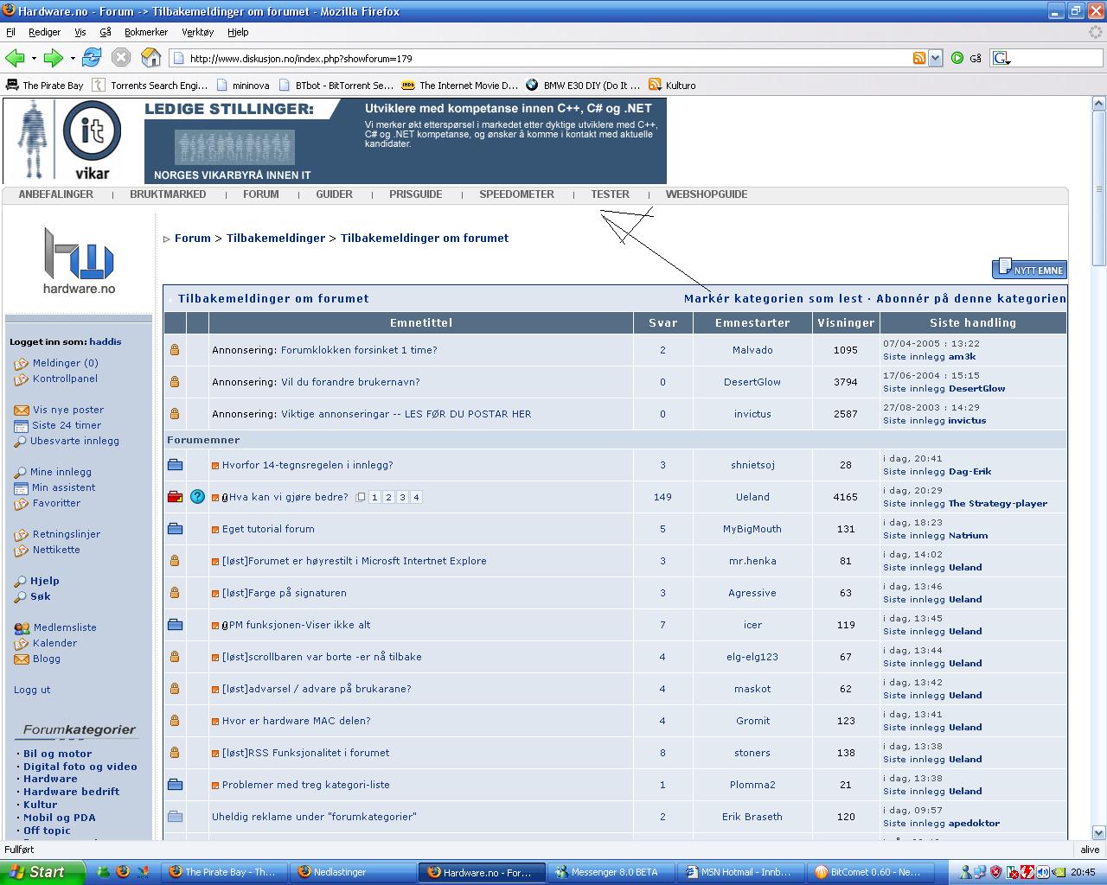Click the green Go button icon
Screen dimensions: 1107x885
957,58
